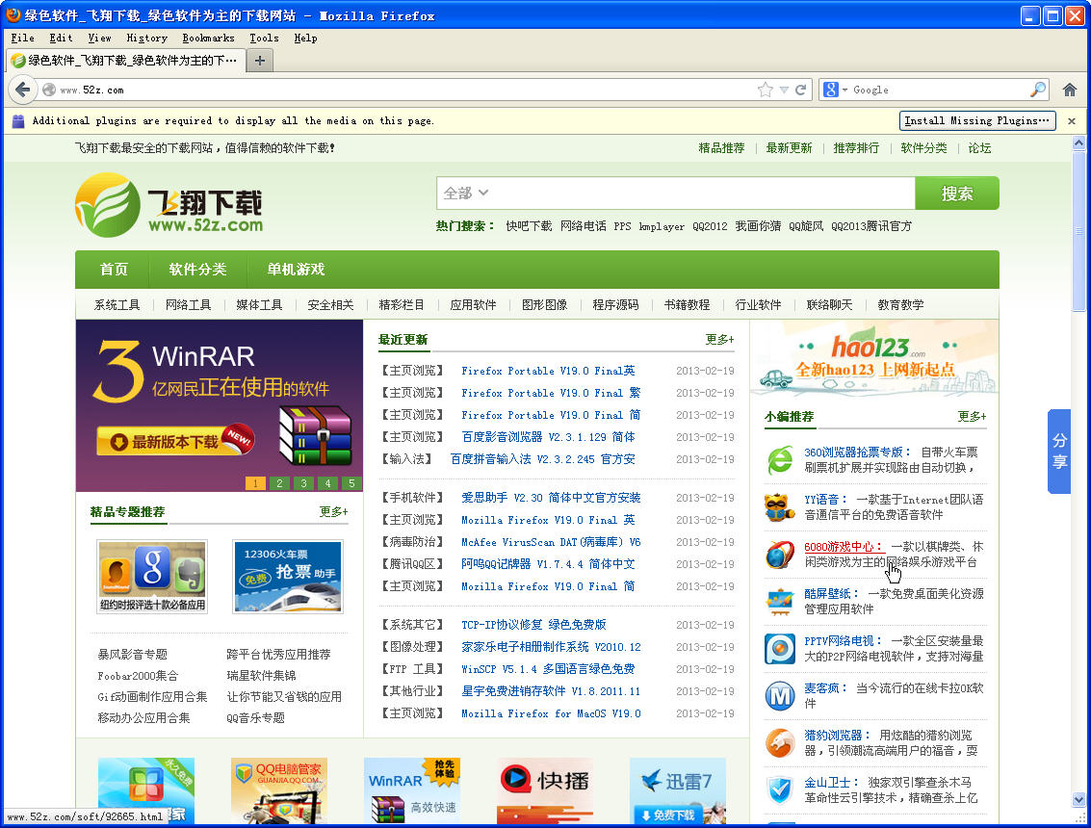Open a new tab with the plus button

point(259,60)
